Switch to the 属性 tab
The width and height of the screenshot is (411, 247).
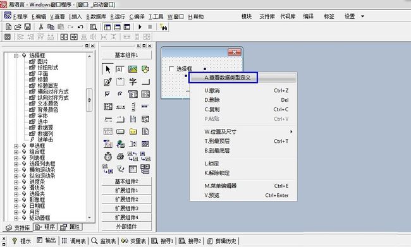(70, 227)
